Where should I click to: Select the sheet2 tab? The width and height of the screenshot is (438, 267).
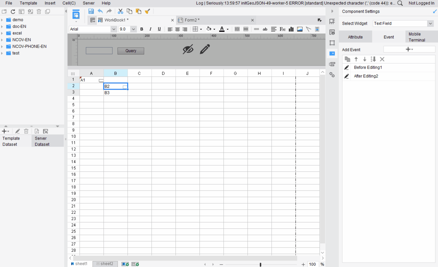point(105,264)
